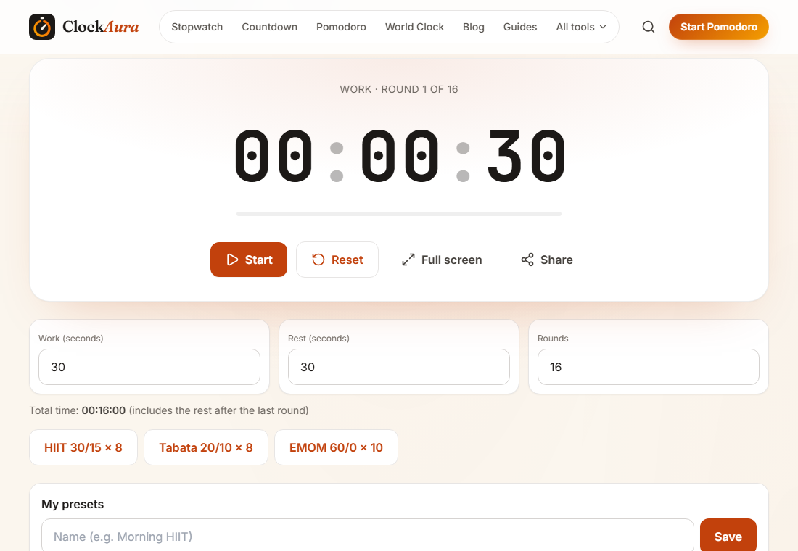Focus the Work (seconds) input field
798x551 pixels.
click(149, 367)
